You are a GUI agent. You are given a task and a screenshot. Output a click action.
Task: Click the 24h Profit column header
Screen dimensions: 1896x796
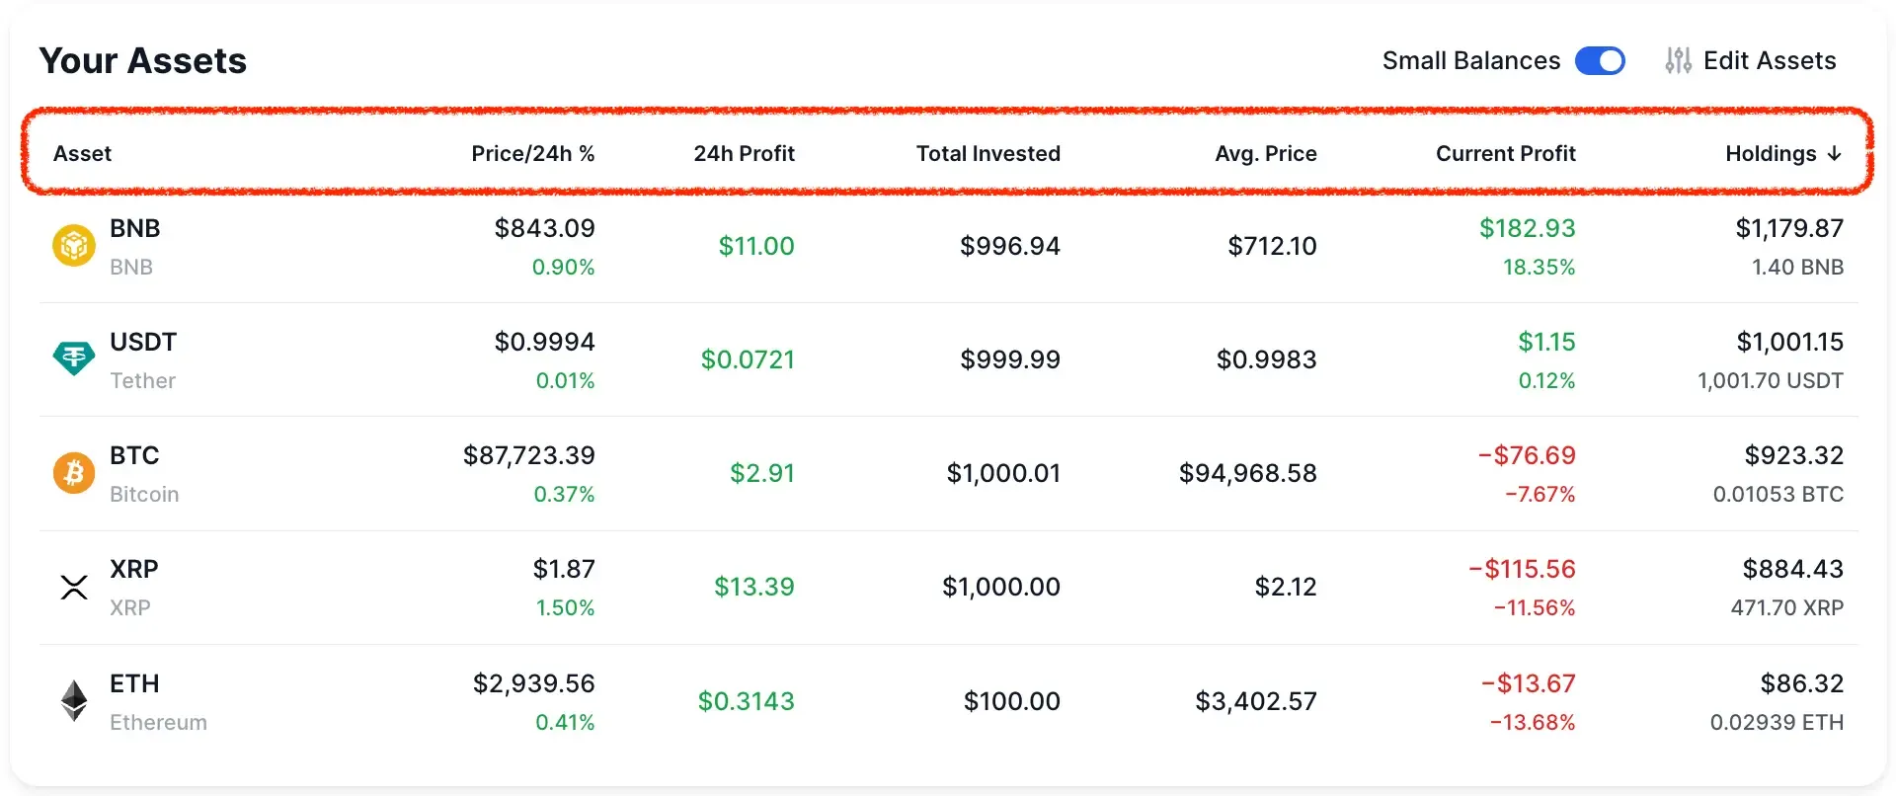pyautogui.click(x=745, y=153)
